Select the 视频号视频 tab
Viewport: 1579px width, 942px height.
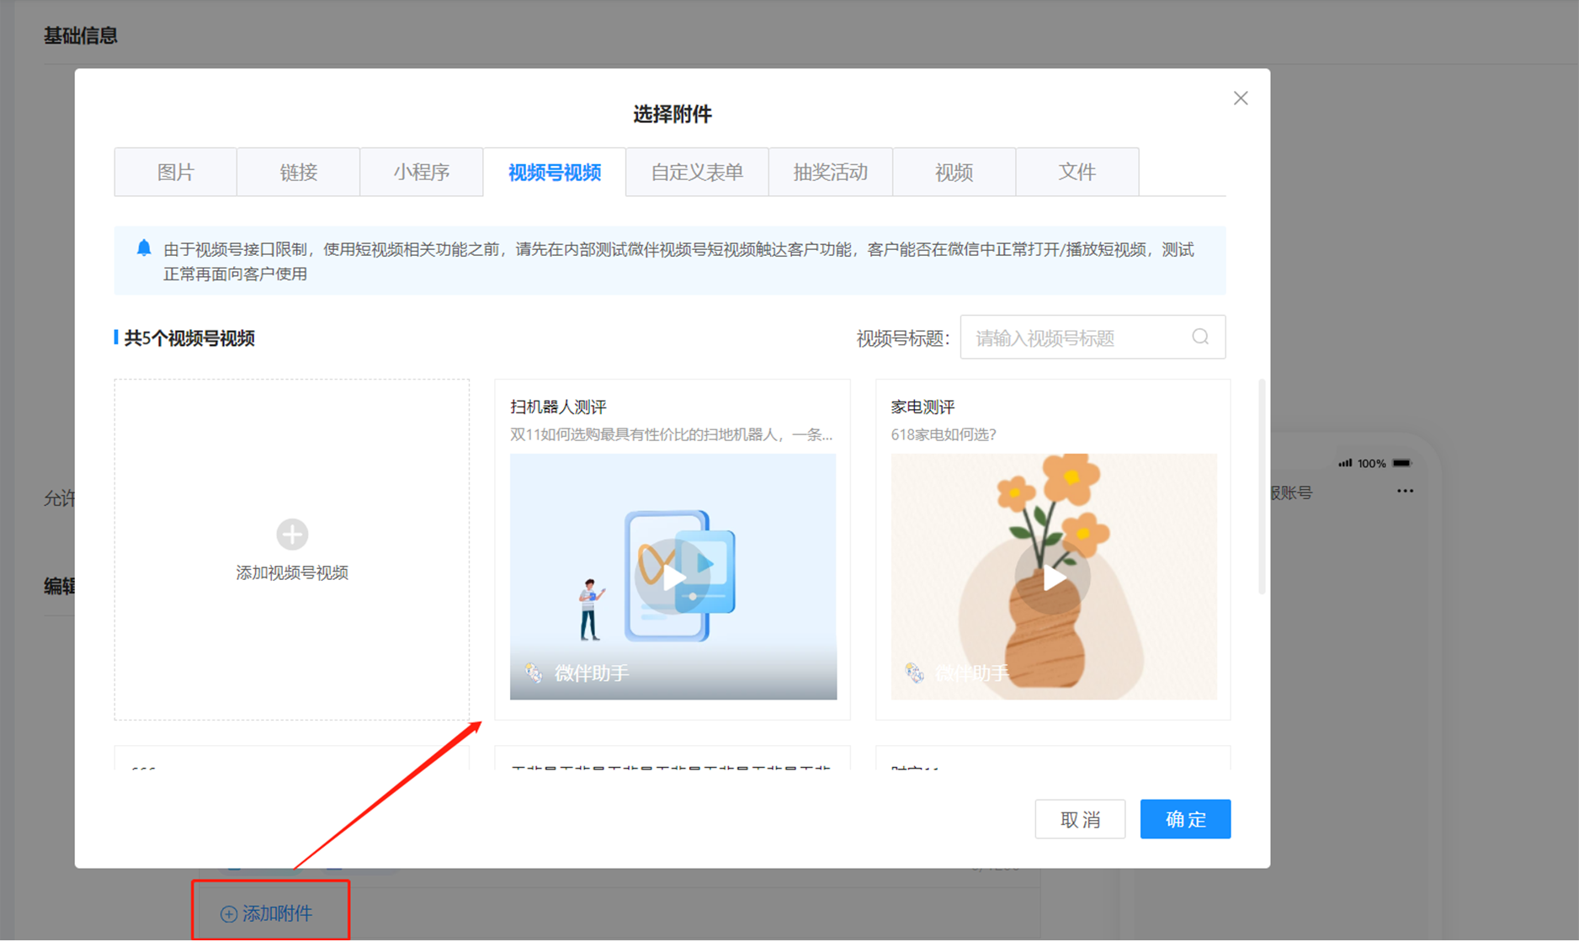point(555,172)
